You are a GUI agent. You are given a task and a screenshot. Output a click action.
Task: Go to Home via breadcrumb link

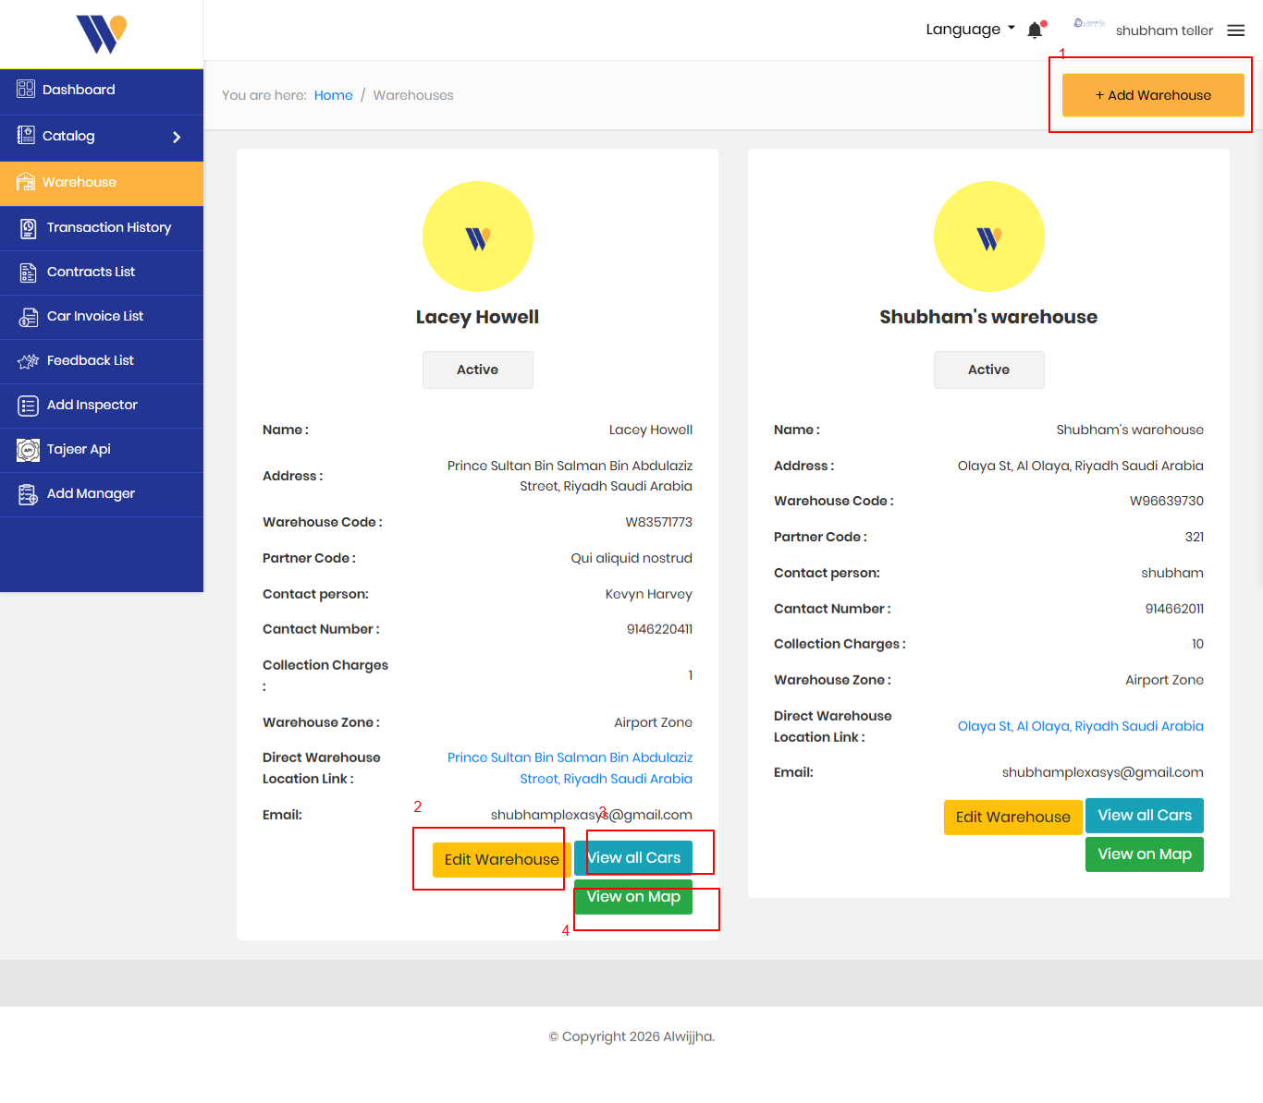[x=333, y=95]
